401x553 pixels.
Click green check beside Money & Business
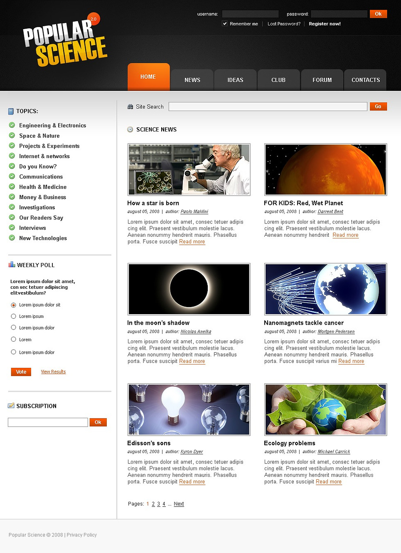(x=12, y=197)
